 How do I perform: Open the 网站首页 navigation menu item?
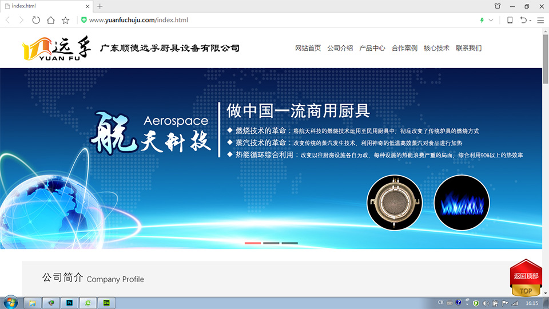pos(308,48)
